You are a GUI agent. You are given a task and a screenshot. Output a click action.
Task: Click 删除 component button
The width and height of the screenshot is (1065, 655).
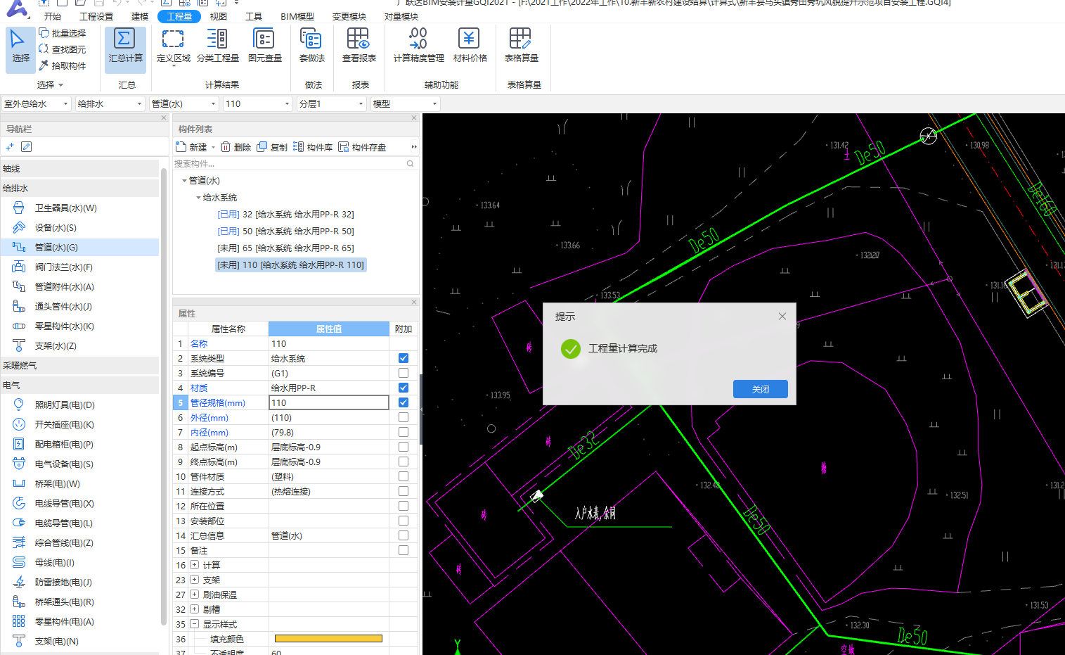point(235,147)
